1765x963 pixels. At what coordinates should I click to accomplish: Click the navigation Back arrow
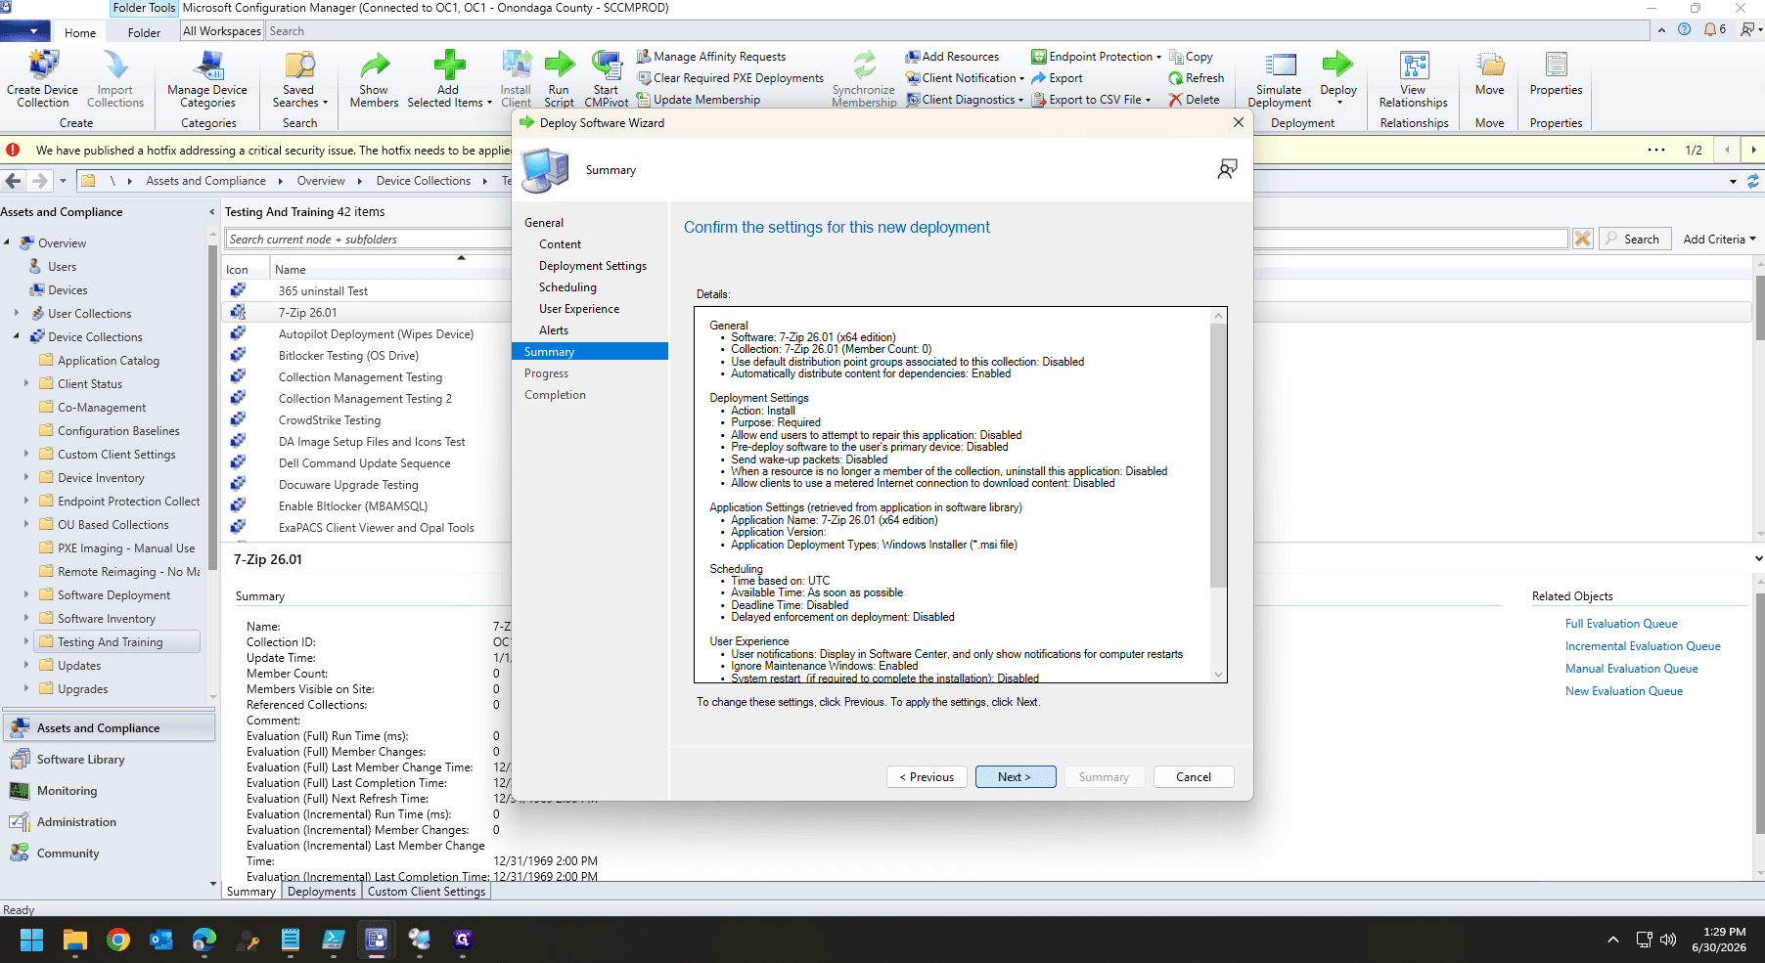coord(14,181)
